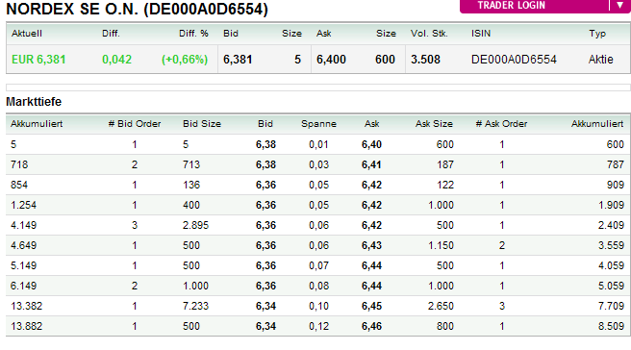Image resolution: width=631 pixels, height=350 pixels.
Task: Click the Ask Size column header
Action: pyautogui.click(x=434, y=124)
